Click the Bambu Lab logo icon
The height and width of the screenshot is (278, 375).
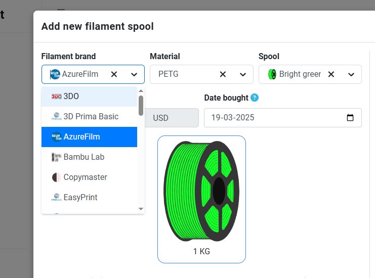[57, 157]
